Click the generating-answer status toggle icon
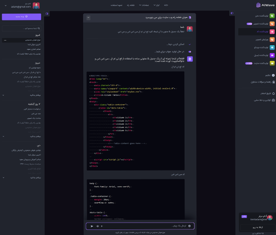Image resolution: width=276 pixels, height=235 pixels. (190, 52)
